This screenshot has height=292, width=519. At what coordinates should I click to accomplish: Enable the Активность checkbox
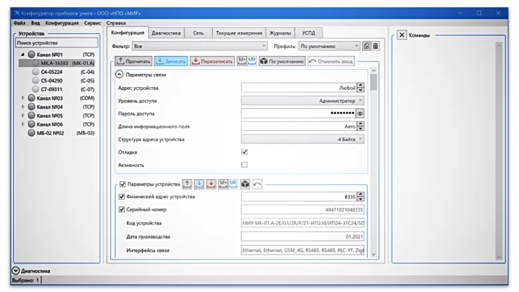point(244,165)
